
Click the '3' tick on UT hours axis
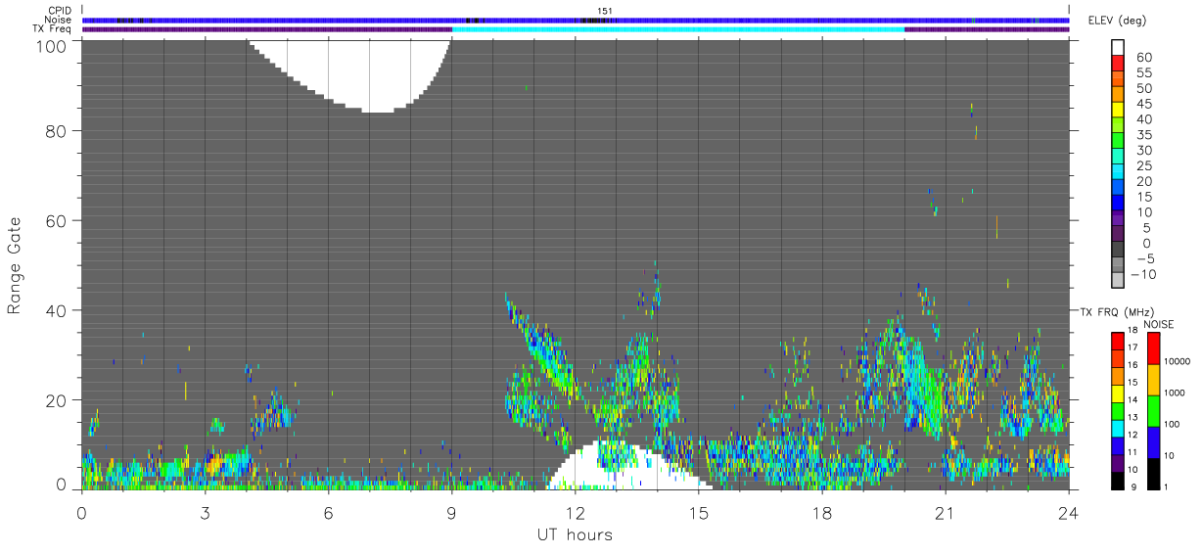click(x=205, y=511)
